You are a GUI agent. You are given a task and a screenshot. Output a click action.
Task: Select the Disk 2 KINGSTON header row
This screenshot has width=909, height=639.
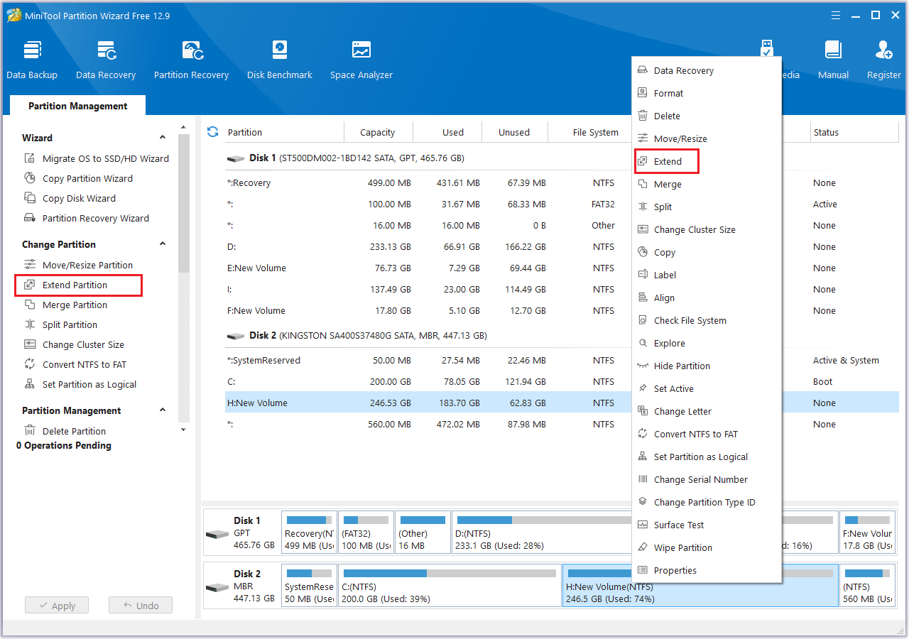(428, 335)
